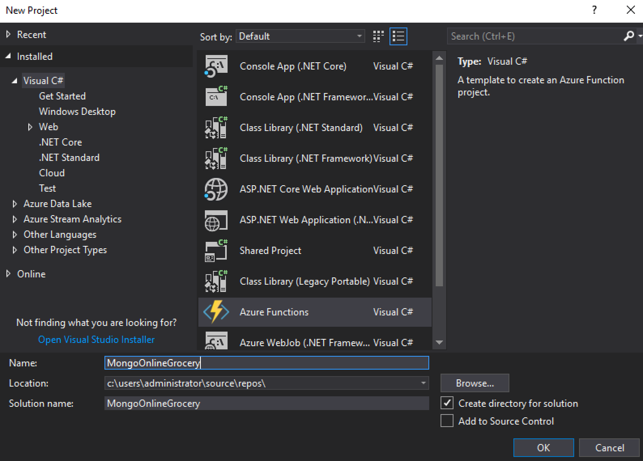
Task: Select Shared Project template name
Action: pos(270,251)
